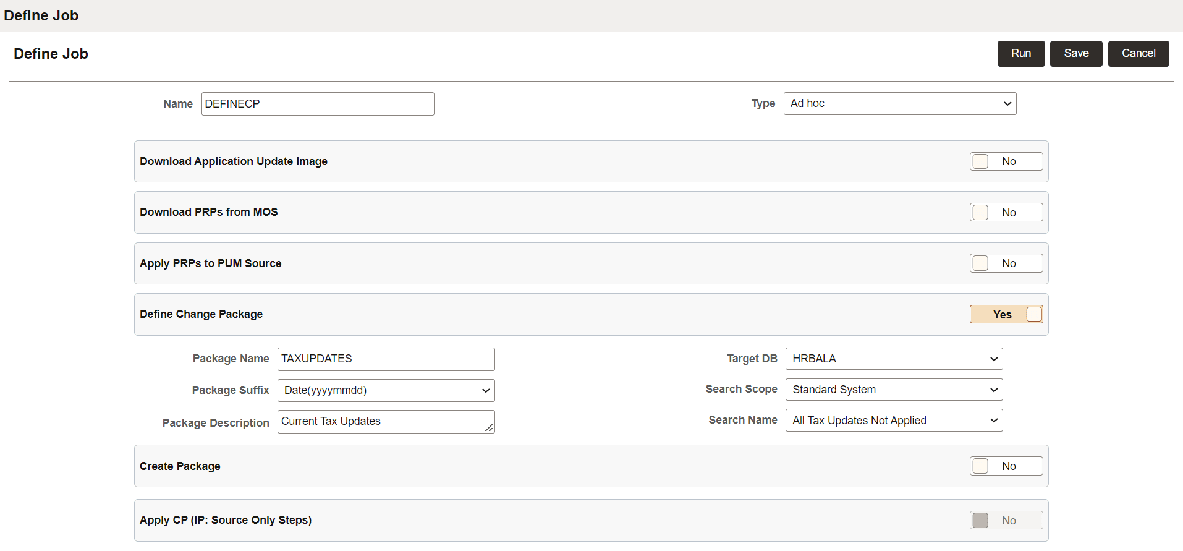Image resolution: width=1183 pixels, height=551 pixels.
Task: Toggle Apply PRPs to PUM Source switch
Action: point(1006,263)
